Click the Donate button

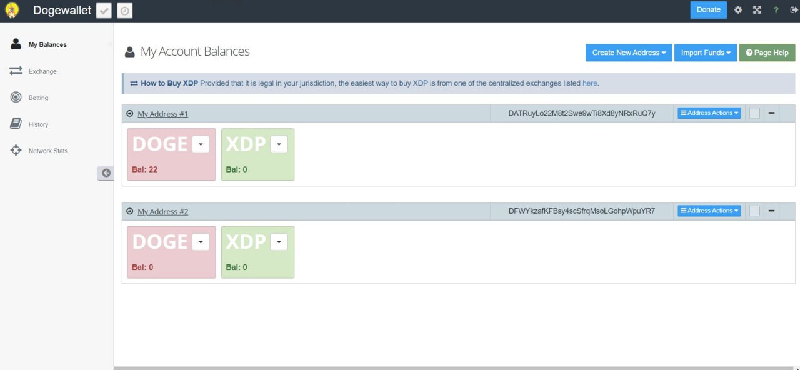coord(708,10)
